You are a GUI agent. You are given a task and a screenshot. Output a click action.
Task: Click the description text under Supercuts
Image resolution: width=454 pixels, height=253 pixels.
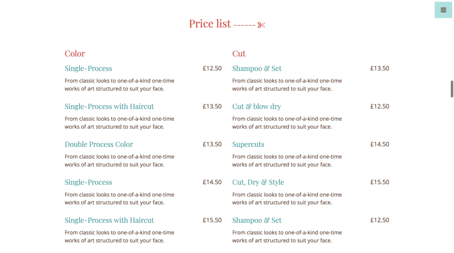pos(287,161)
